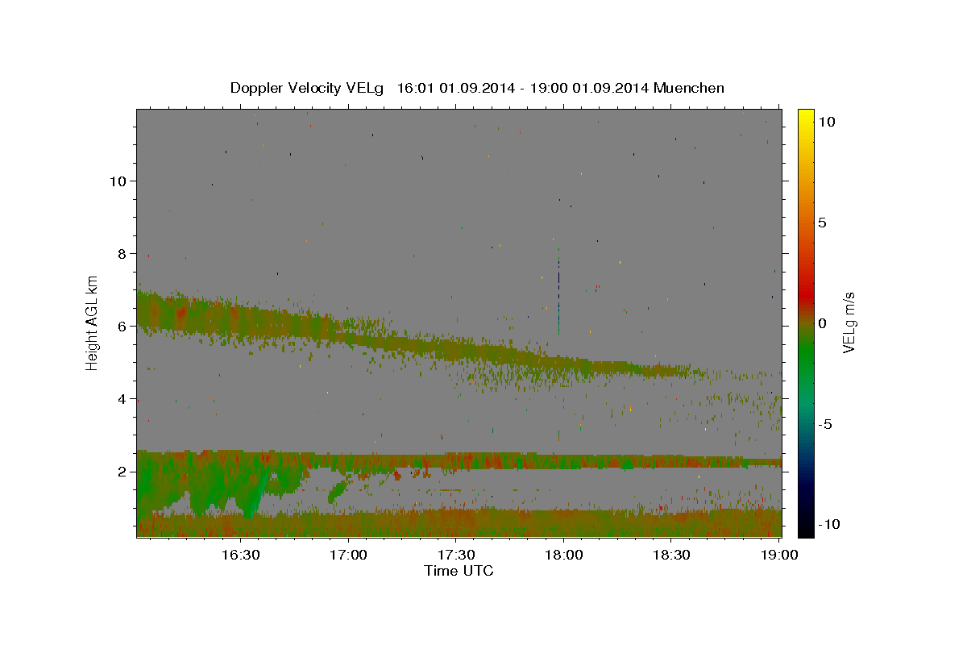Click the 17:30 time axis tick label
Screen dimensions: 967x645
coord(455,556)
